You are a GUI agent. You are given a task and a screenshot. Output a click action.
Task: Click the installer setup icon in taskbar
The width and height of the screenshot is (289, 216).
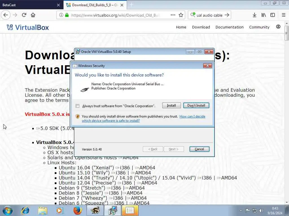click(112, 210)
